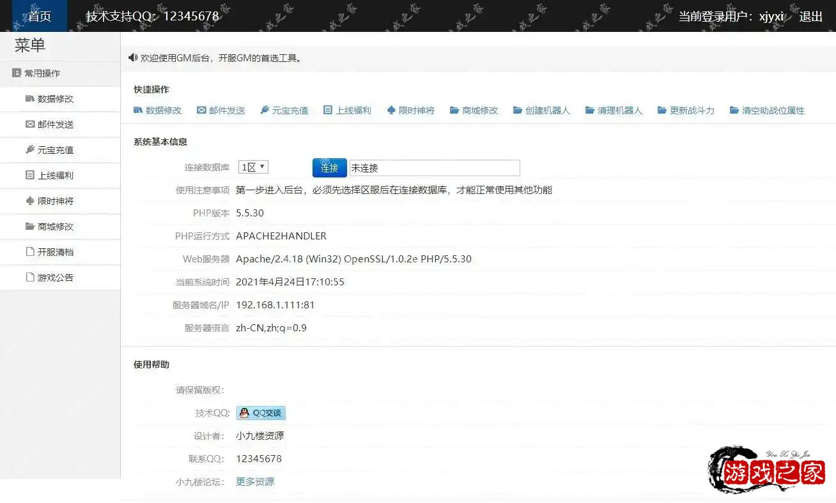Click the folder icon for 创建机器人
This screenshot has width=836, height=503.
(518, 110)
